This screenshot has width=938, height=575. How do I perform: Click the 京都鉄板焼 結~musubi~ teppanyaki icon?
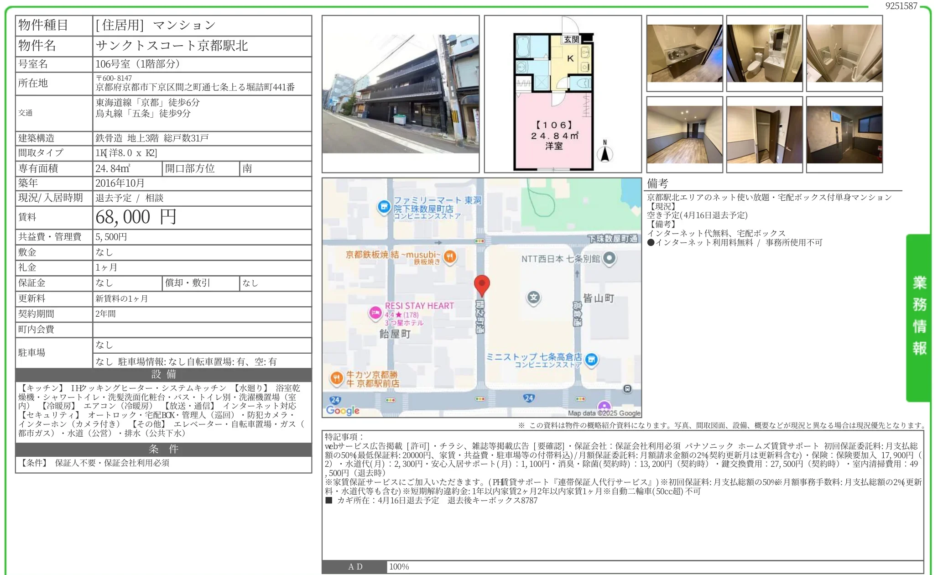[x=450, y=257]
